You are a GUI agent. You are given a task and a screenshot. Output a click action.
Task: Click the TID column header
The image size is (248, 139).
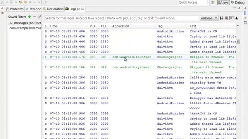[103, 26]
